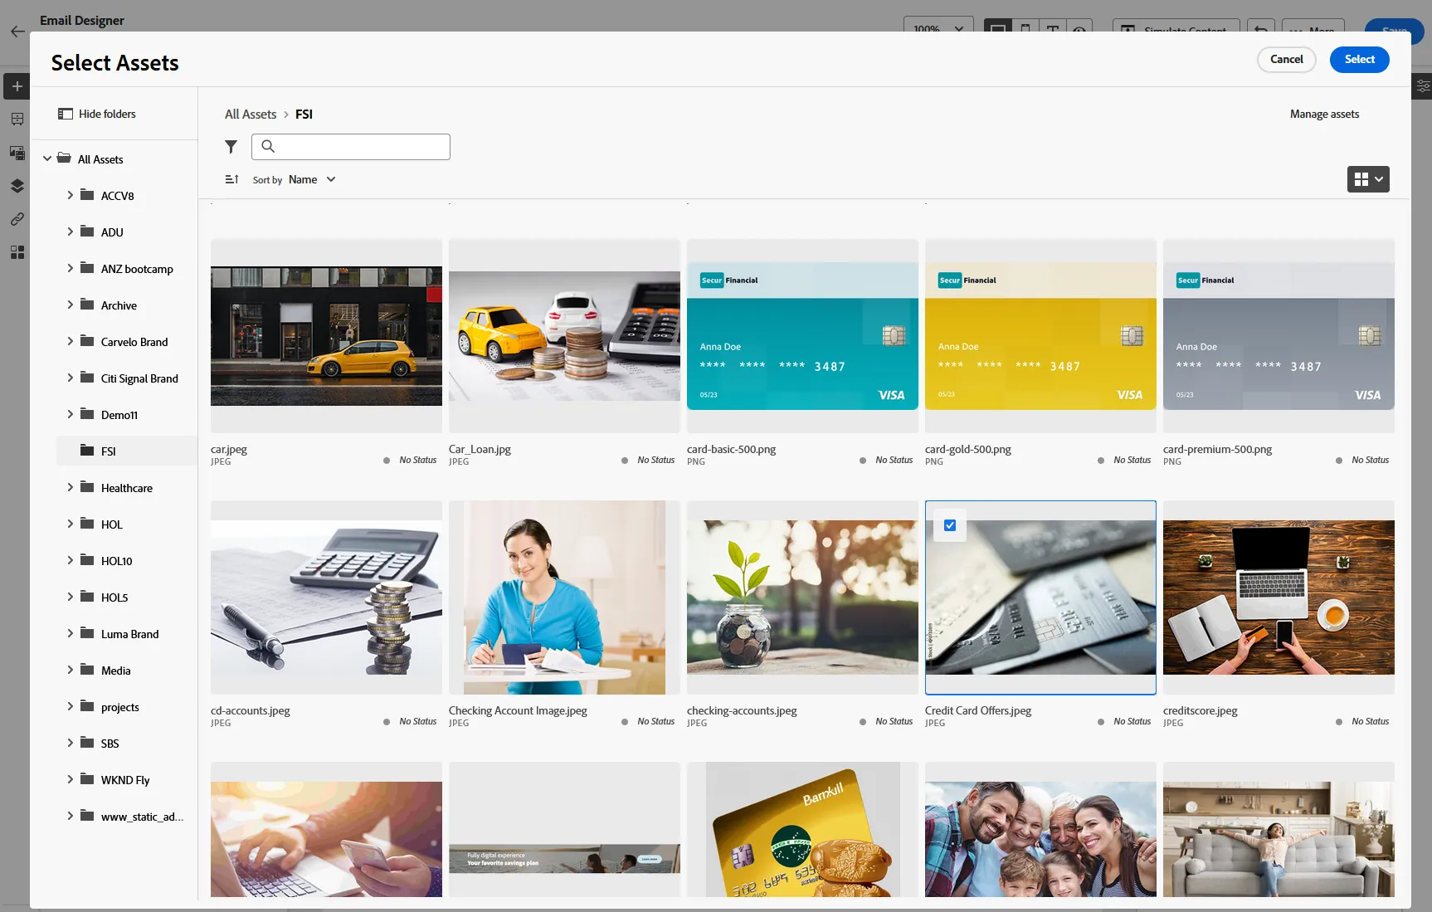Uncheck the Credit Card Offers.jpeg checkbox
This screenshot has height=912, width=1432.
[950, 525]
